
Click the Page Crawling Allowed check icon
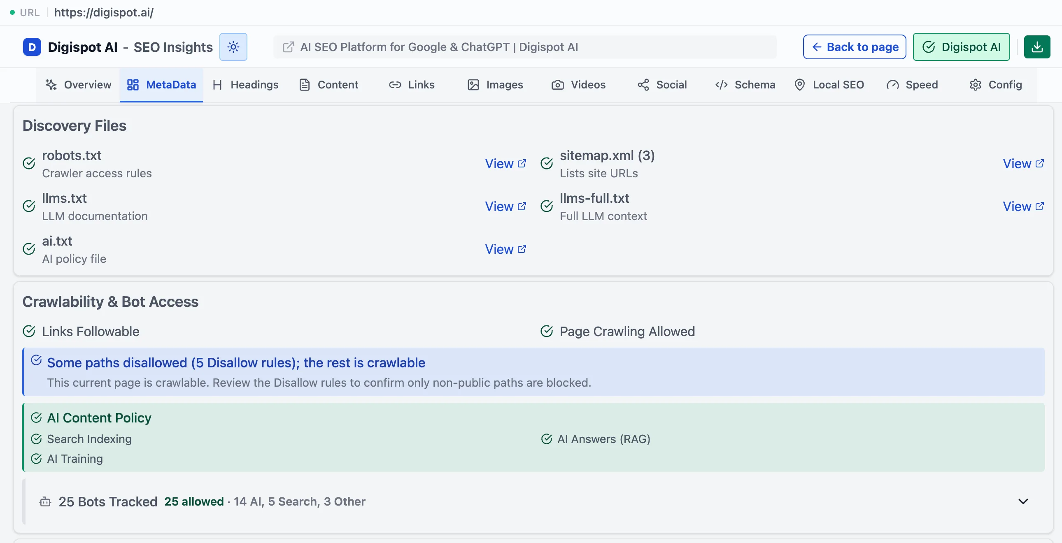(547, 331)
